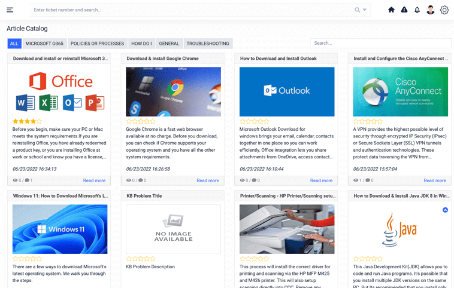Click the comments bubble on Office article

click(27, 180)
